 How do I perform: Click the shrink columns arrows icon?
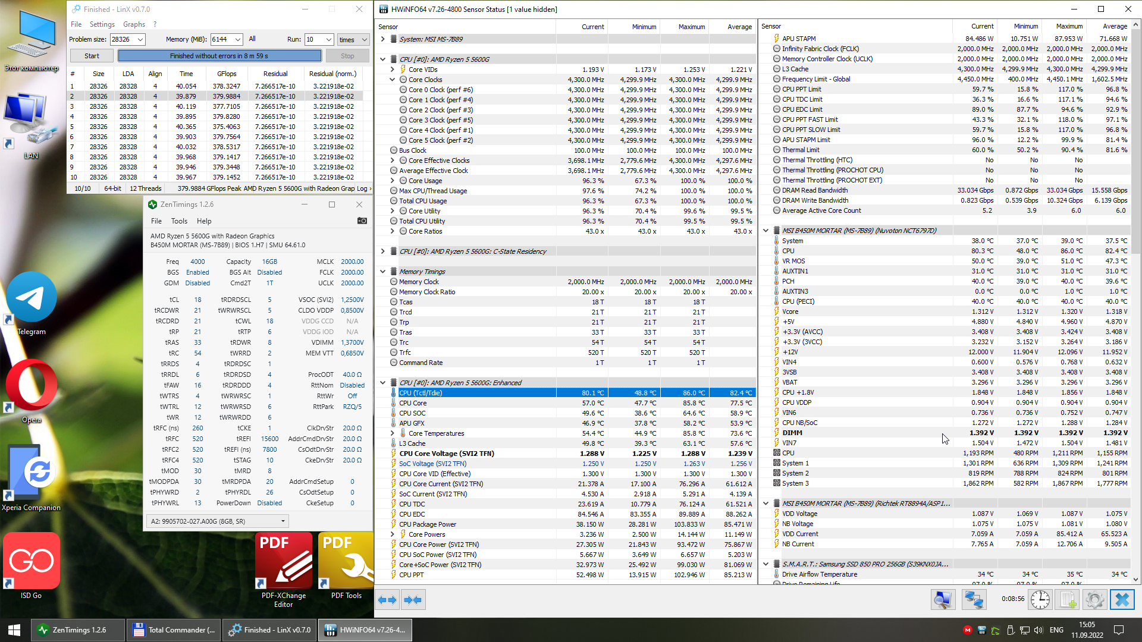413,600
